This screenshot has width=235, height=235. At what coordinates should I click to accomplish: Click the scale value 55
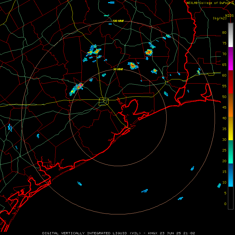[224, 86]
